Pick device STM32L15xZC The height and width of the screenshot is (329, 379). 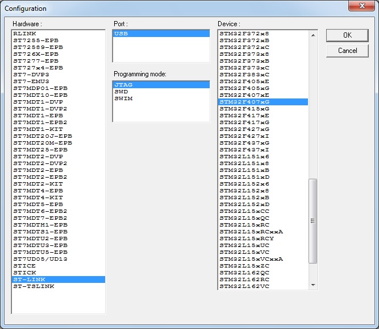(x=263, y=266)
